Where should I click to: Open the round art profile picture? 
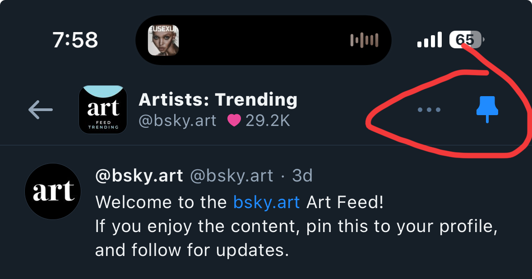coord(53,191)
